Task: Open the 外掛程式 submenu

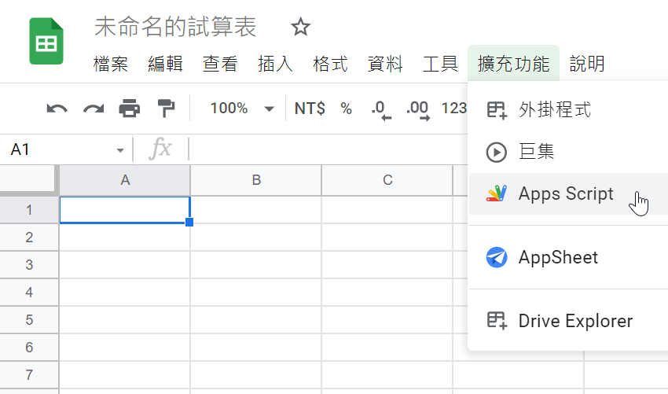Action: point(568,109)
